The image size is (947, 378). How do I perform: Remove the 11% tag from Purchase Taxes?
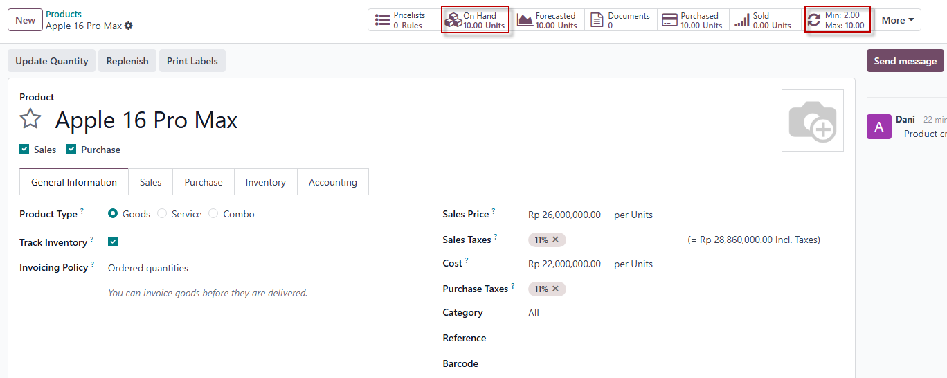555,289
